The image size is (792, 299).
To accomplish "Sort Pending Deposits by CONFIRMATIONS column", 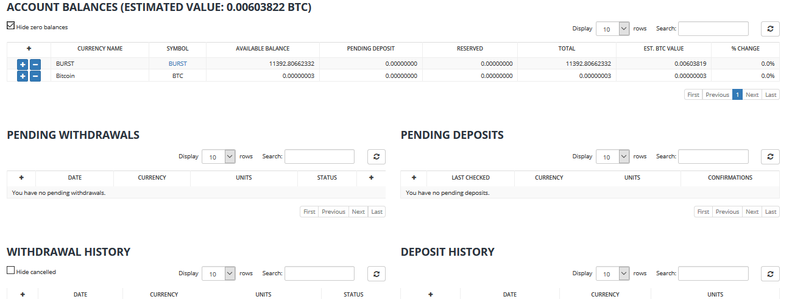I will point(730,178).
